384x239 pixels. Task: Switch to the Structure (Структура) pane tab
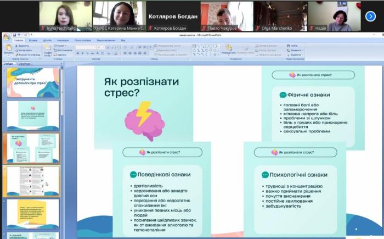(x=25, y=64)
